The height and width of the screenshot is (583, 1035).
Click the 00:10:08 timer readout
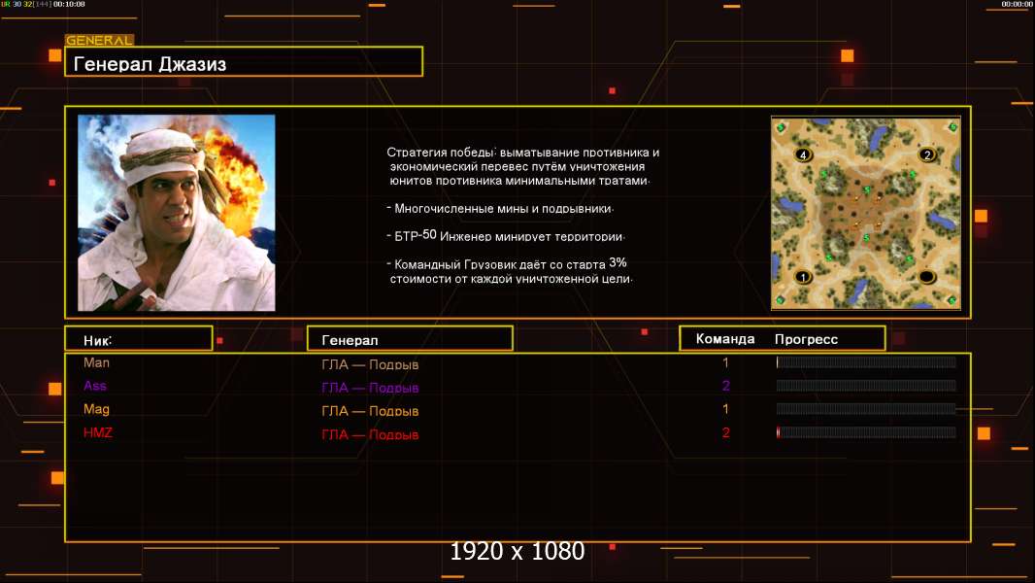[69, 4]
